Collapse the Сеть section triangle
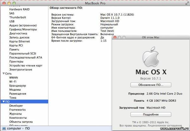Viewport: 190px width, 131px height. click(x=3, y=74)
